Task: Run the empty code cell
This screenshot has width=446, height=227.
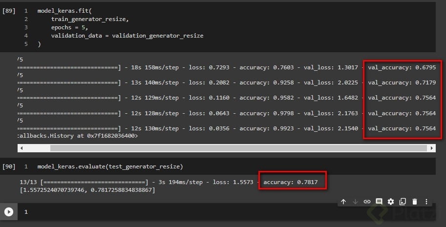Action: coord(9,212)
